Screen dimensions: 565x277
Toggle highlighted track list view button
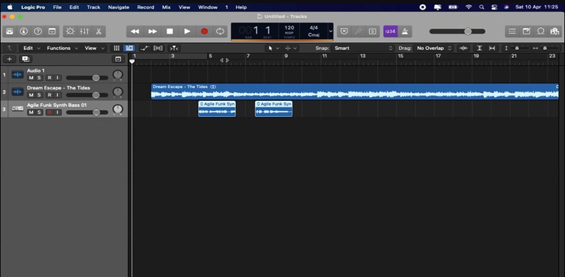[129, 48]
